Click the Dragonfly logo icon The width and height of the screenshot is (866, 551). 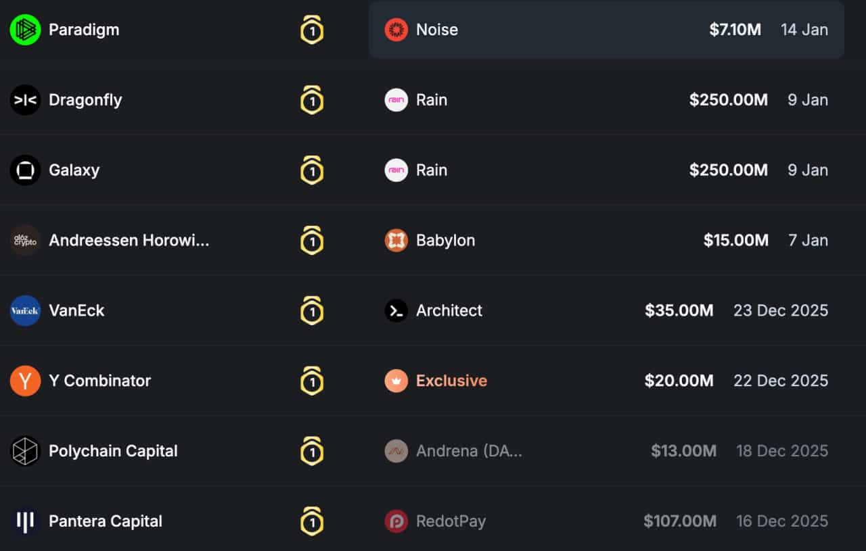point(25,100)
